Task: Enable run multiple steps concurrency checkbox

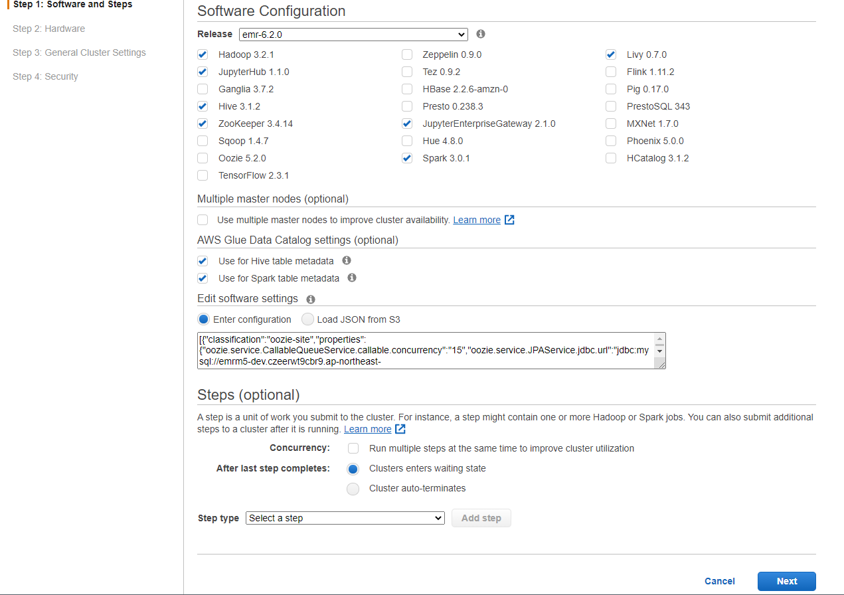Action: click(353, 448)
